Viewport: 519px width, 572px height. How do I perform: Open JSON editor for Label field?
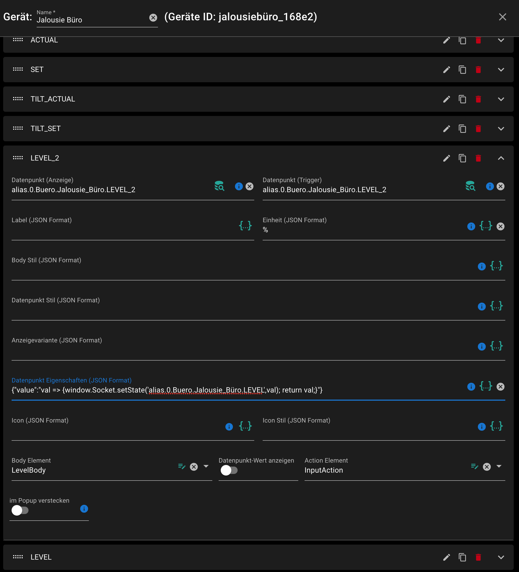point(245,226)
